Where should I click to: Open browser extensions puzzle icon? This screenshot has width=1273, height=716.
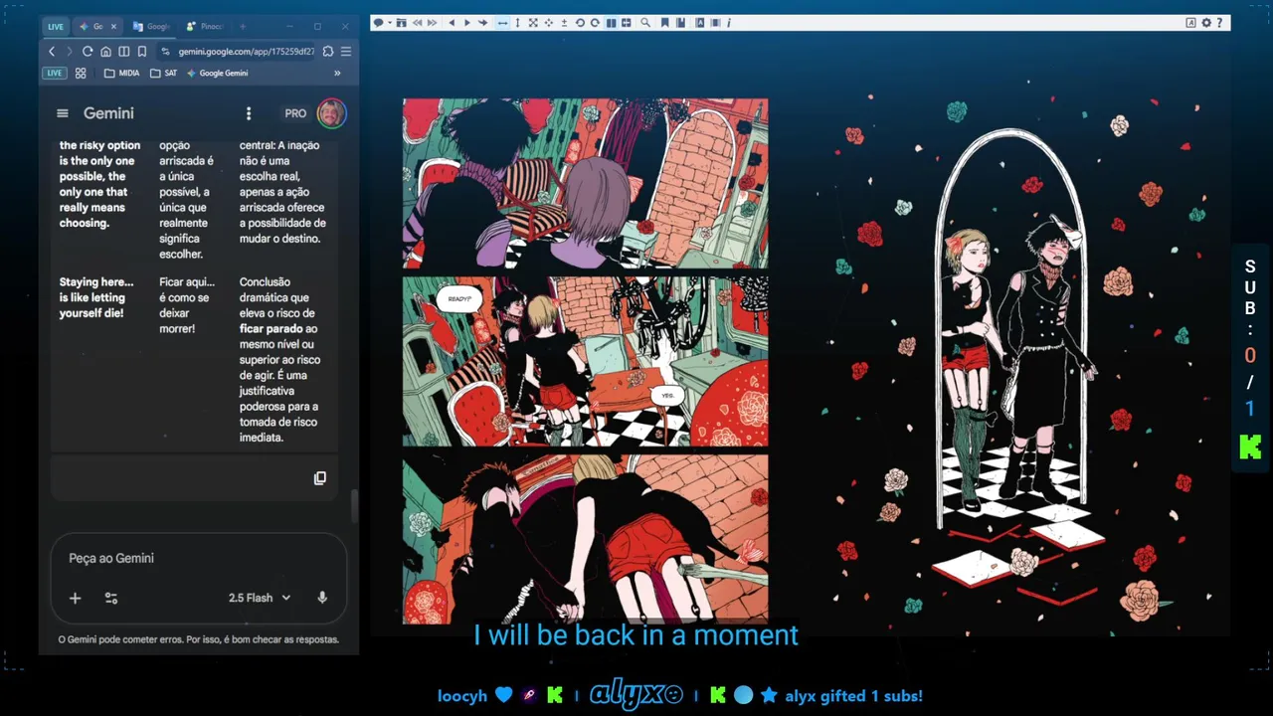point(328,52)
